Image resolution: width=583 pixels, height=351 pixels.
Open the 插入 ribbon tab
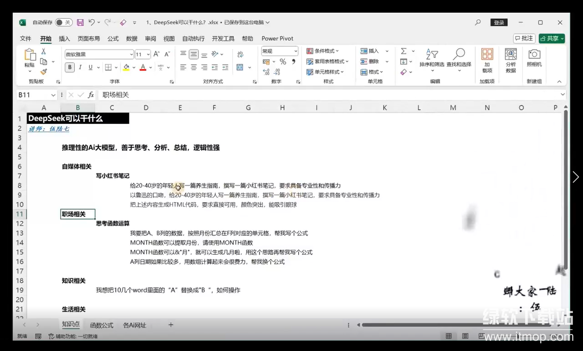click(64, 38)
